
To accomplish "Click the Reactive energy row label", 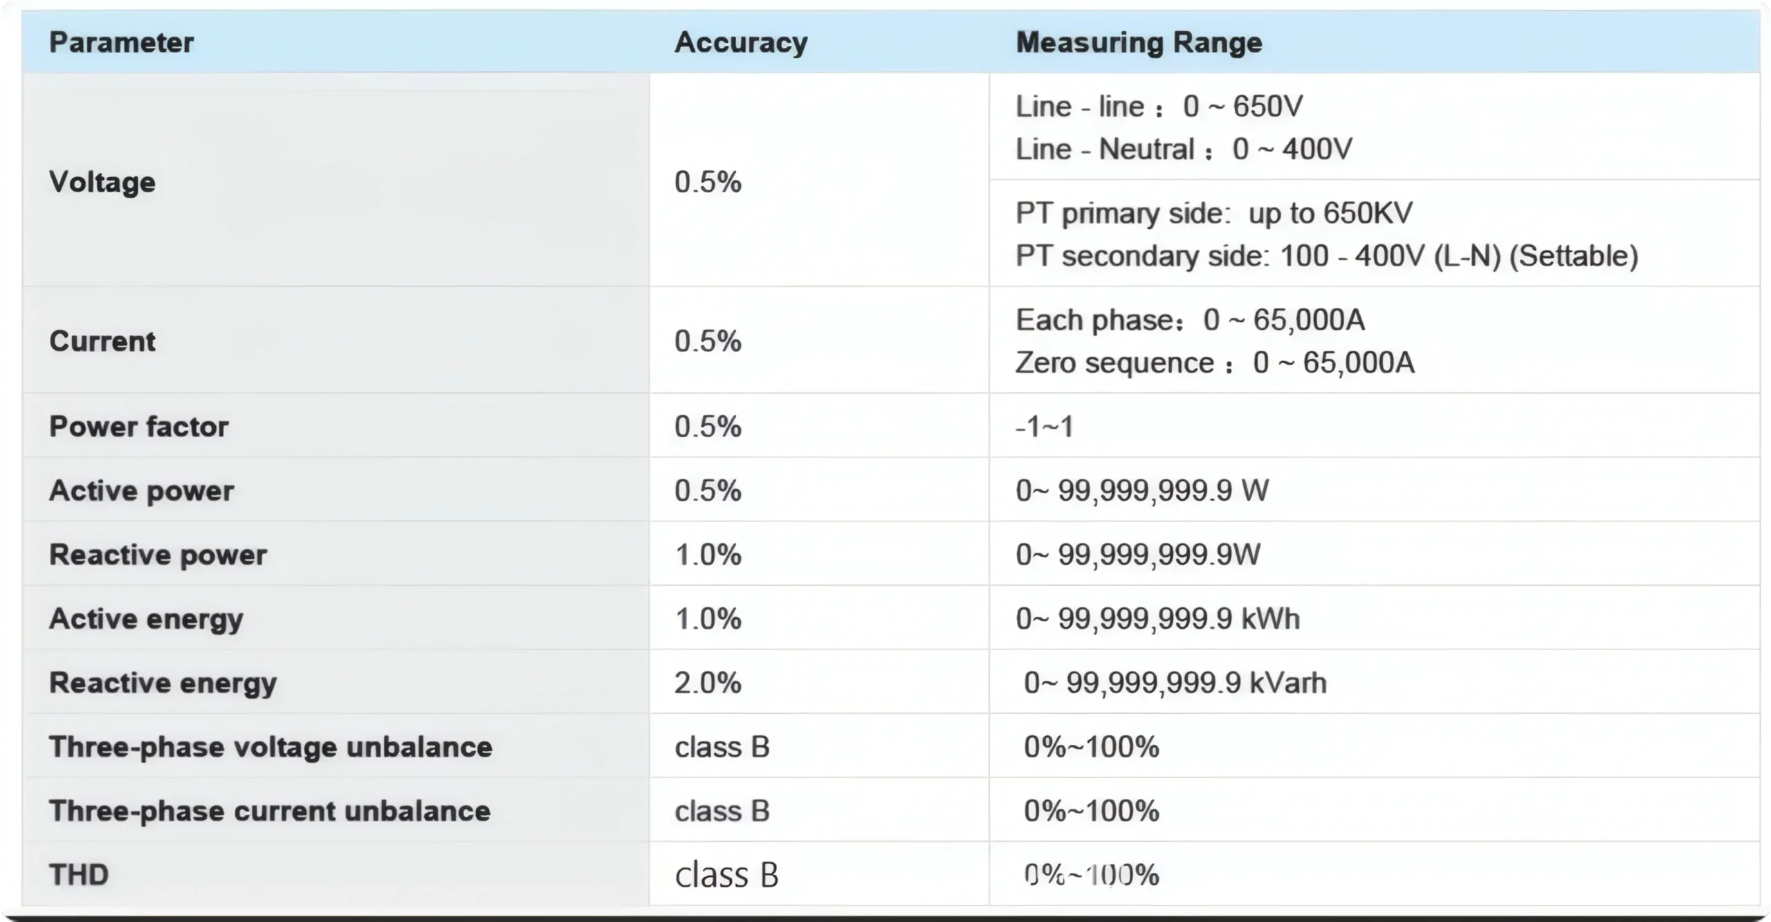I will (x=163, y=683).
